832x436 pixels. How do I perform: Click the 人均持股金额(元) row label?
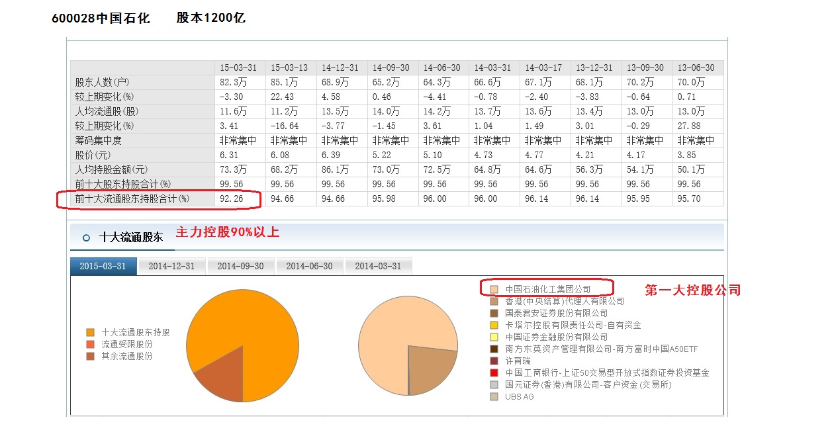coord(111,169)
